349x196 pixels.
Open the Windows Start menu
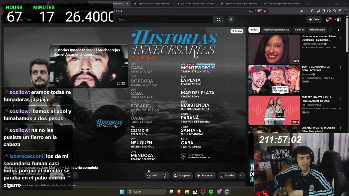click(x=122, y=192)
